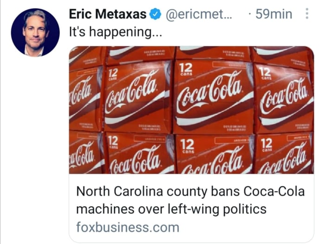325x244 pixels.
Task: Open Eric Metaxas's profile picture
Action: point(35,32)
